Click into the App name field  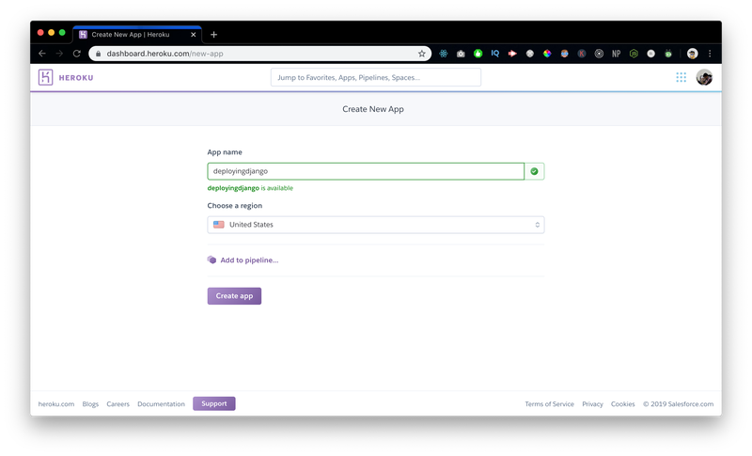[366, 171]
